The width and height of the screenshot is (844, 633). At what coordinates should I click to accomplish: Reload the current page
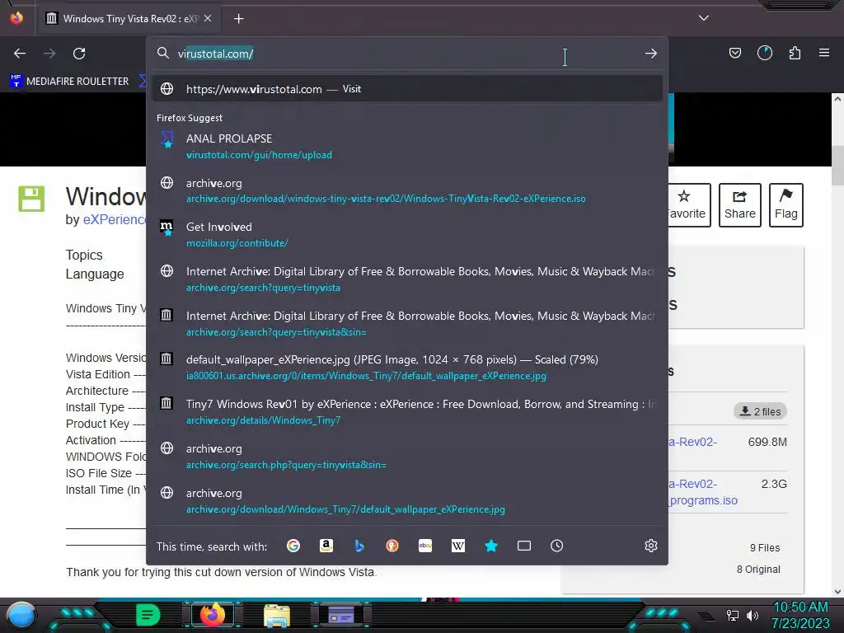click(x=79, y=54)
